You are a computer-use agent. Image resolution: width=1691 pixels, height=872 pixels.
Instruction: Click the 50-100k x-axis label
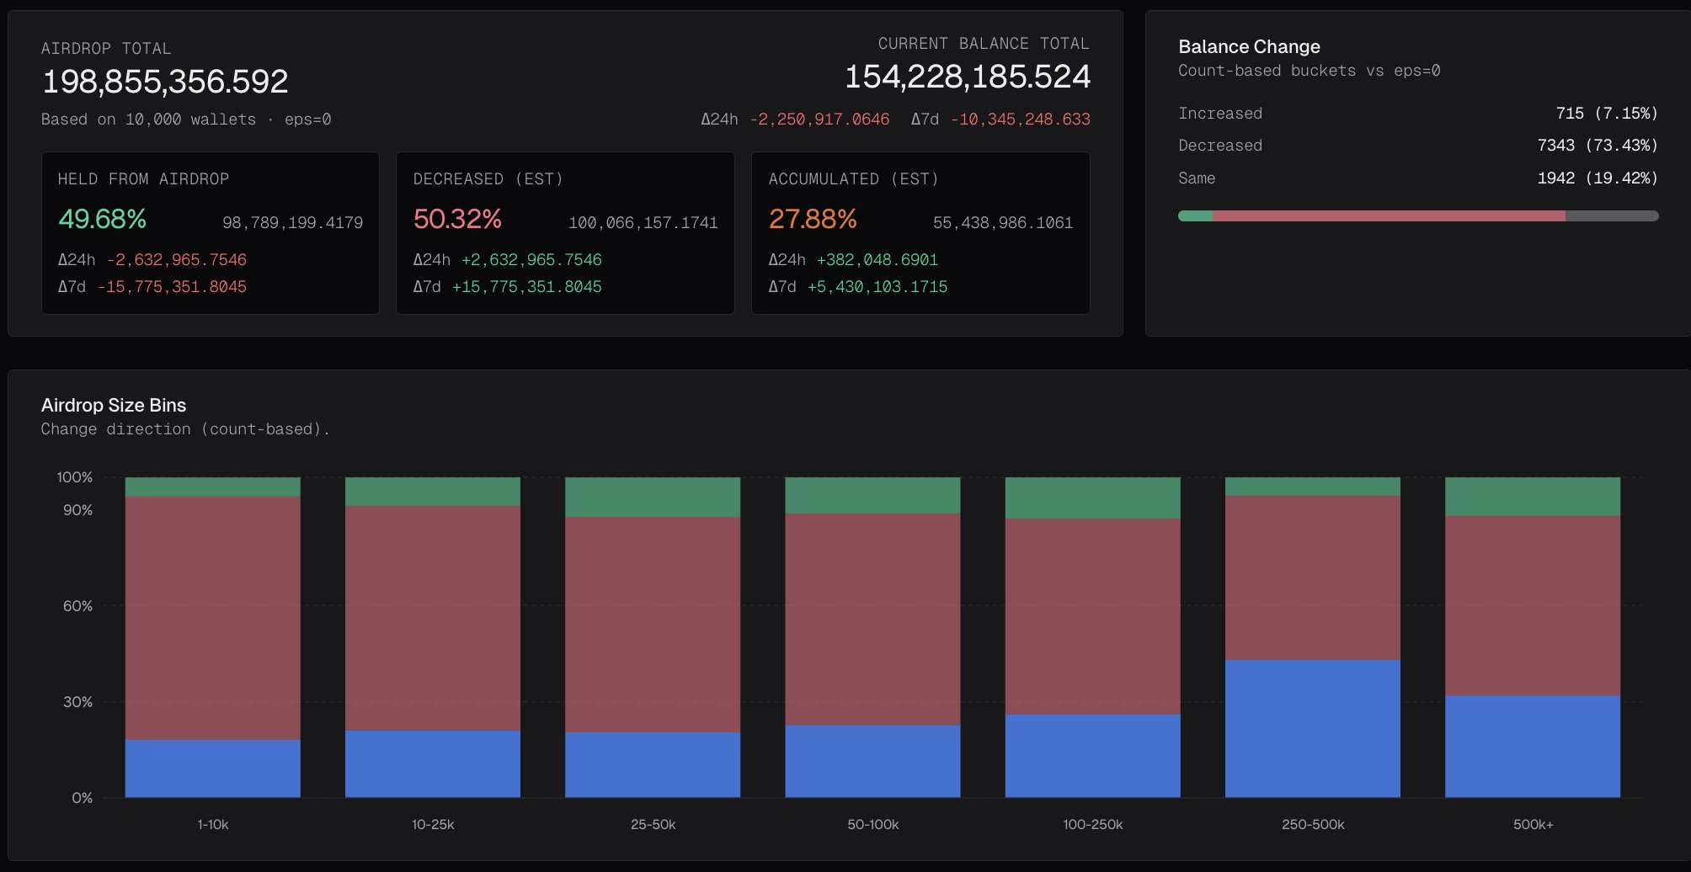[x=872, y=825]
